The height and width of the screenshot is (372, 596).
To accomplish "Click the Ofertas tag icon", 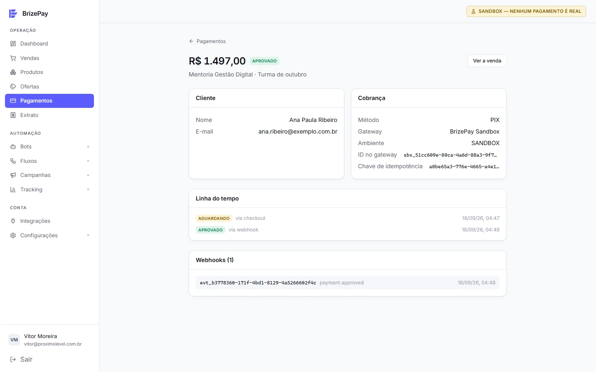I will point(13,87).
